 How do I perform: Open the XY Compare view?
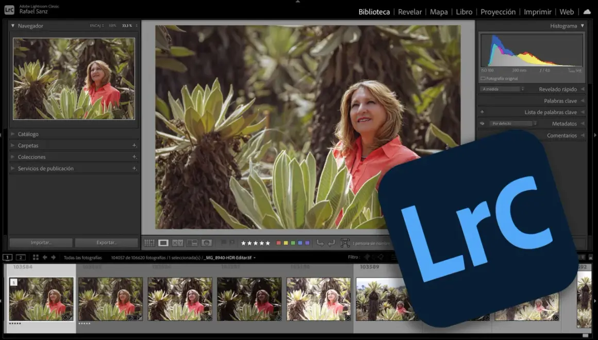pyautogui.click(x=177, y=242)
